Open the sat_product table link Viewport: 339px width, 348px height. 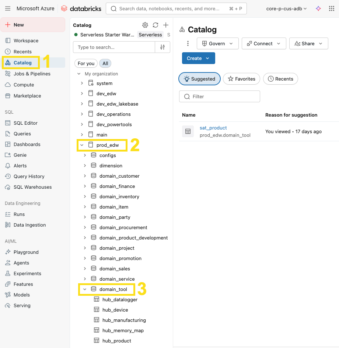coord(213,128)
